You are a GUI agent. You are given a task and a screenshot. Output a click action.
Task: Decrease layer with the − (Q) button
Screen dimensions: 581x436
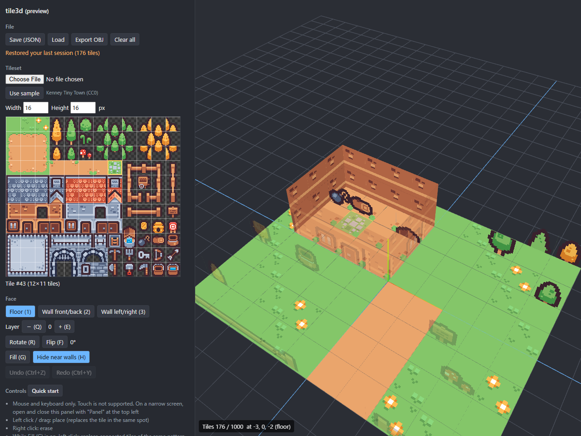click(x=34, y=327)
